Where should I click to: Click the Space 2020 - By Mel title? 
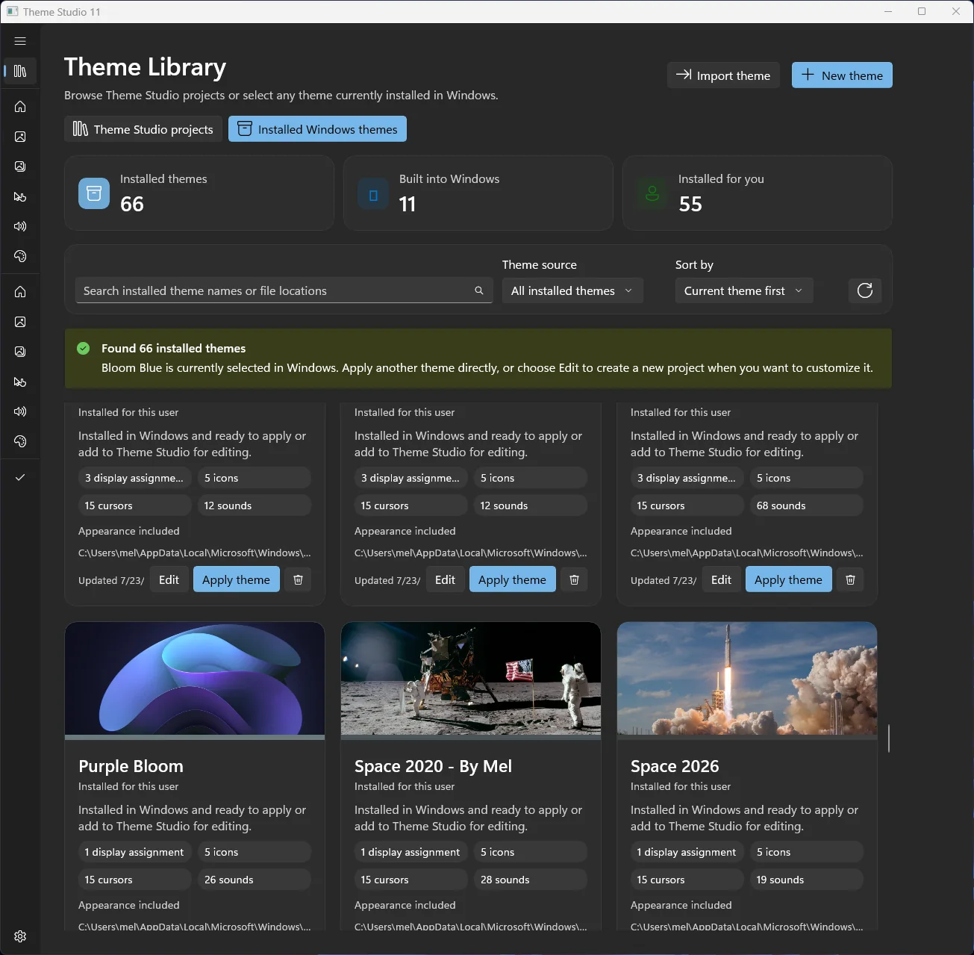(x=433, y=766)
